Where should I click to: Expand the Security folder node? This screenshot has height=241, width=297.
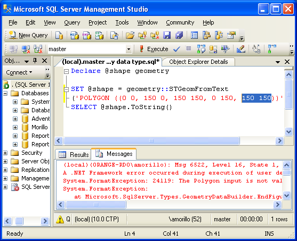pyautogui.click(x=5, y=153)
